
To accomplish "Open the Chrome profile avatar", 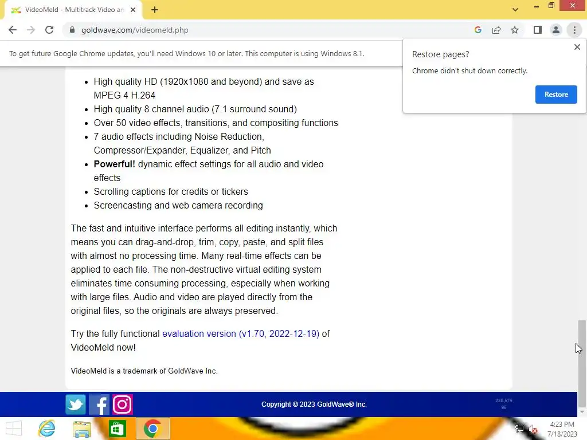I will (x=556, y=30).
